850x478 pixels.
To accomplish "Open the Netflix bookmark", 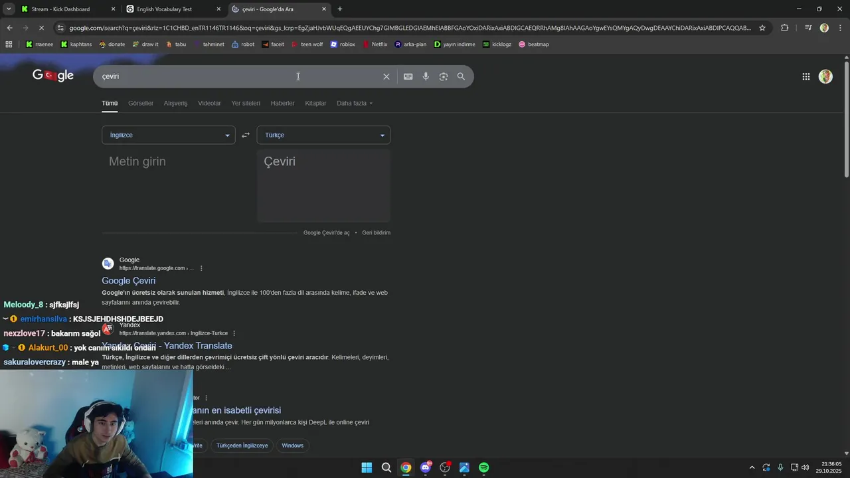I will (375, 44).
